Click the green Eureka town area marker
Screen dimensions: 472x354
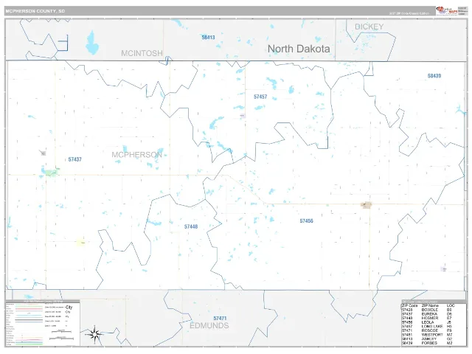(51, 172)
